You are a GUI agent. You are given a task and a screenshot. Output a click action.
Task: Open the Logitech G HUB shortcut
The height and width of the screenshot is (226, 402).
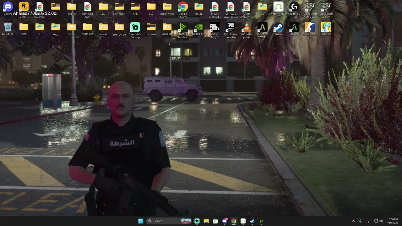(x=294, y=10)
